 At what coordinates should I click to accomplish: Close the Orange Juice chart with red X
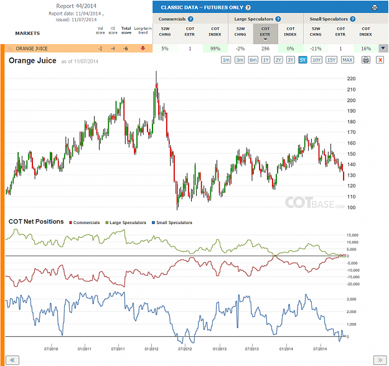[380, 60]
